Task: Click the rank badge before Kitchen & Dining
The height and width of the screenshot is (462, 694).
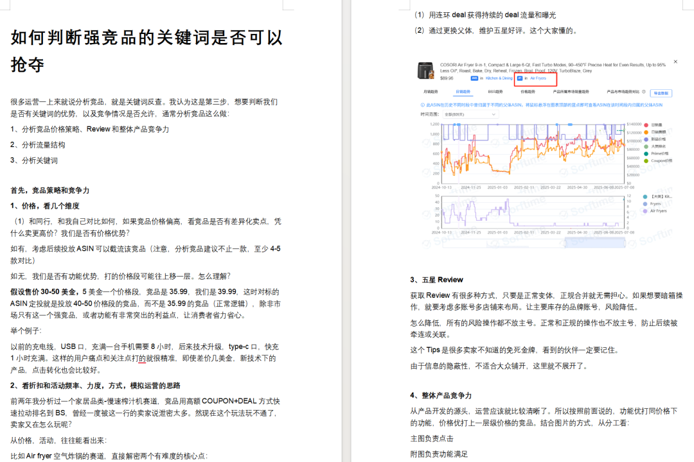Action: (x=474, y=78)
